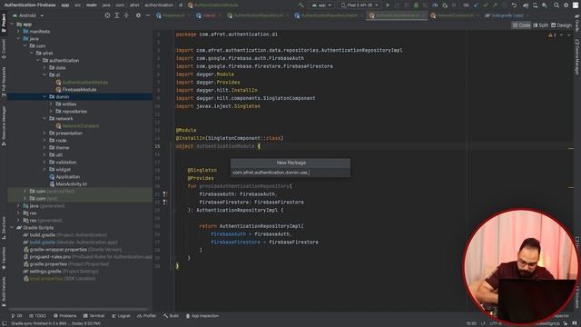Switch editor to Design view
581x327 pixels.
561,25
